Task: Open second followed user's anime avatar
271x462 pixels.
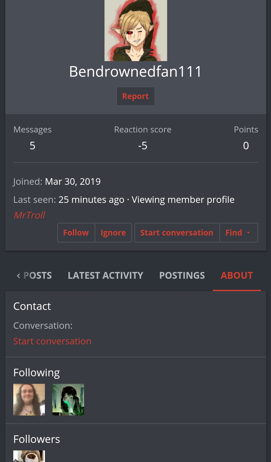Action: click(x=68, y=399)
